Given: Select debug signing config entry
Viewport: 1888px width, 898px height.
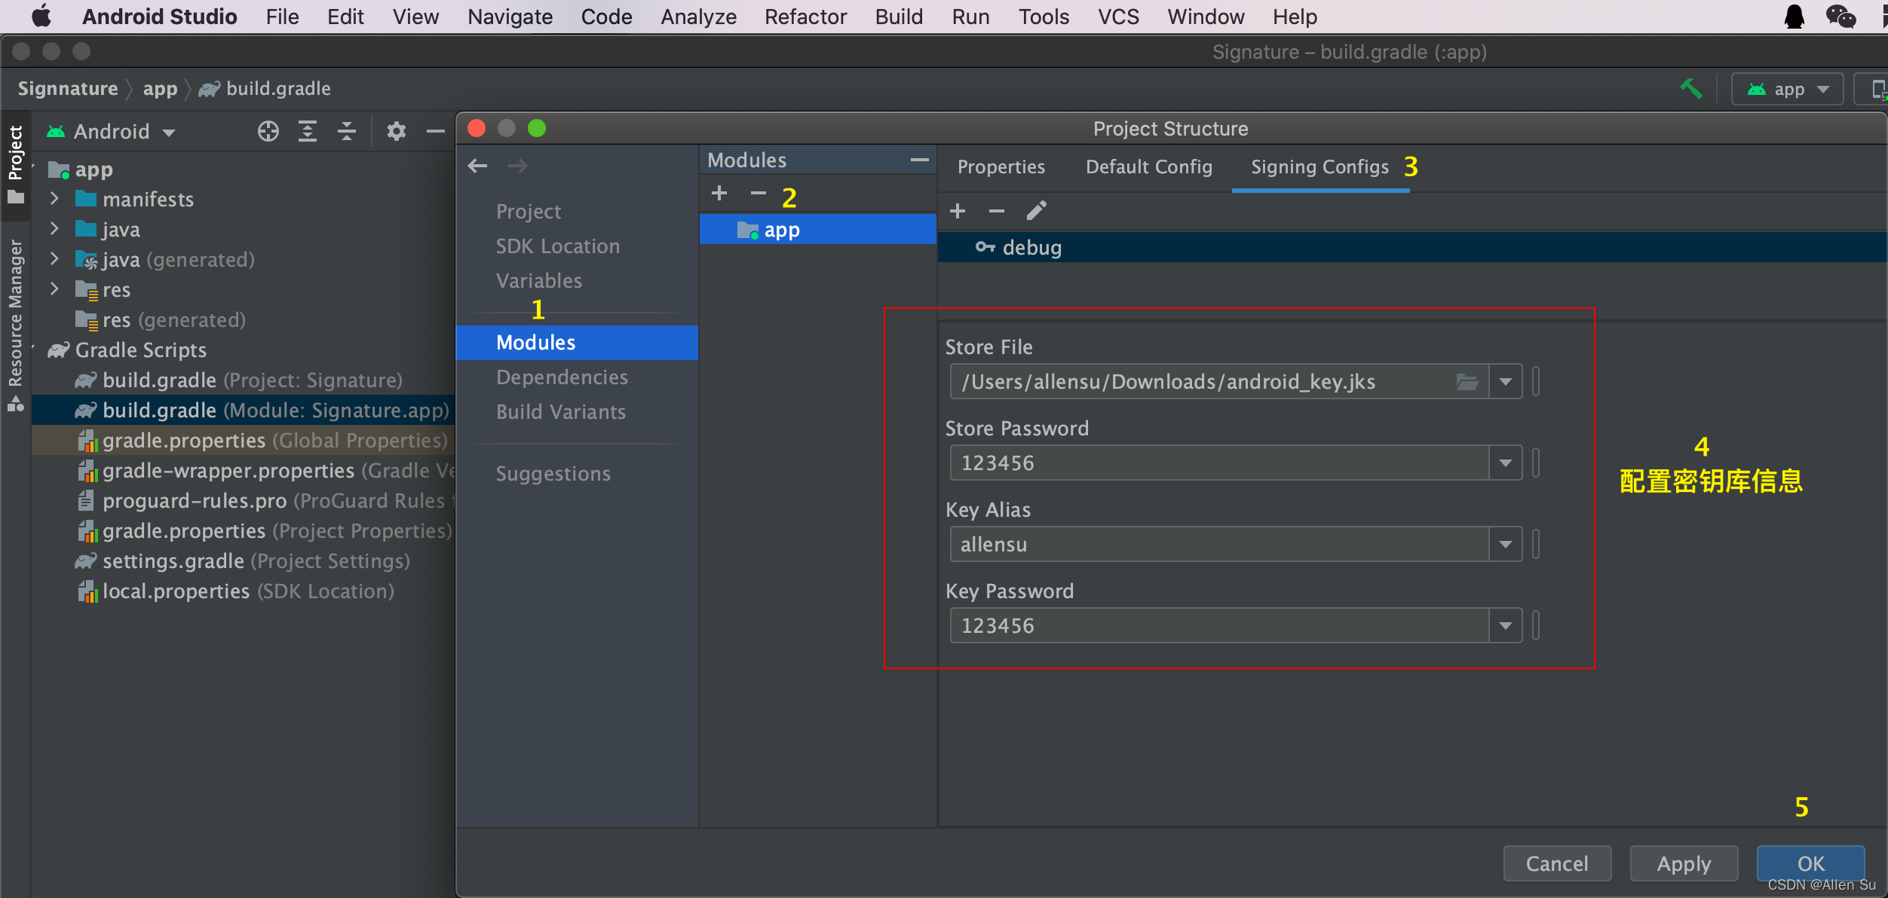Looking at the screenshot, I should tap(1031, 248).
